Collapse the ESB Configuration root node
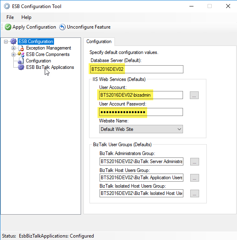This screenshot has width=237, height=240. click(x=6, y=41)
